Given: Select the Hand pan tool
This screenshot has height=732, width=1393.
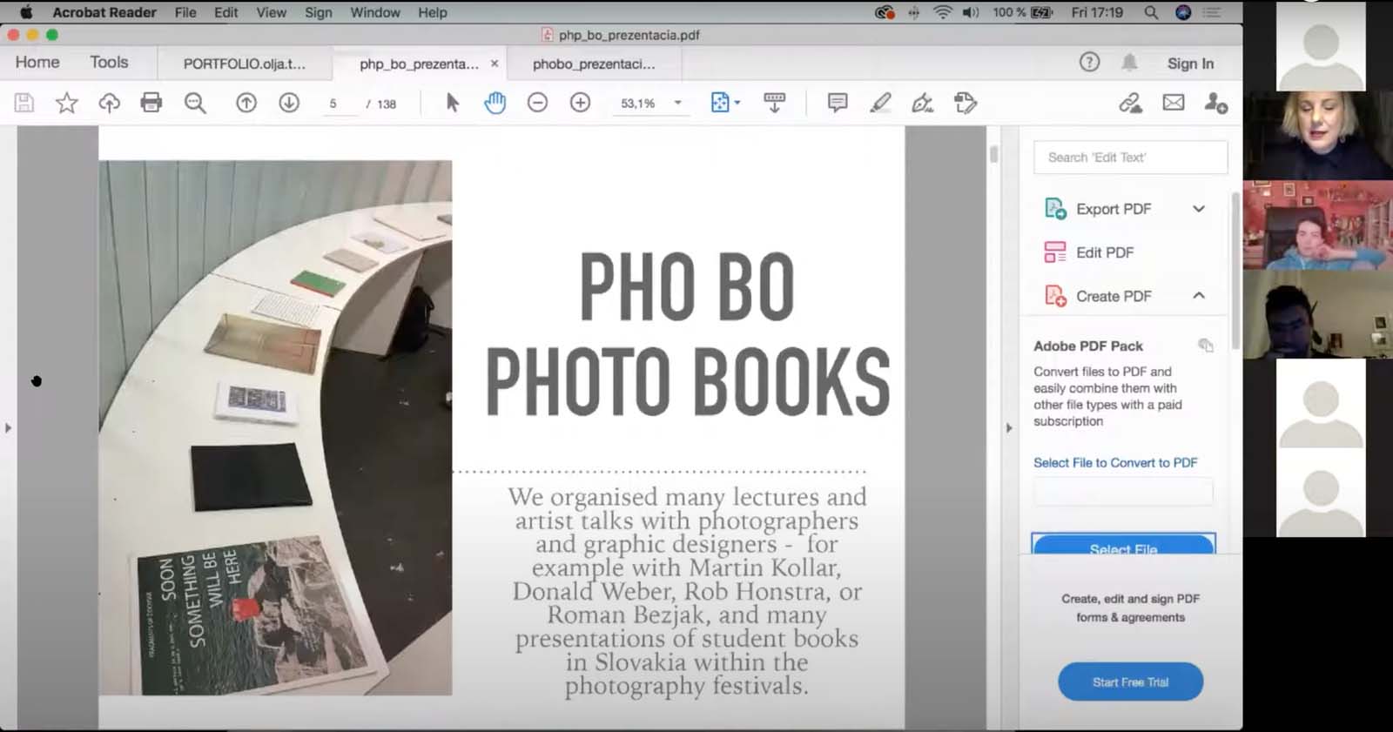Looking at the screenshot, I should click(x=495, y=103).
